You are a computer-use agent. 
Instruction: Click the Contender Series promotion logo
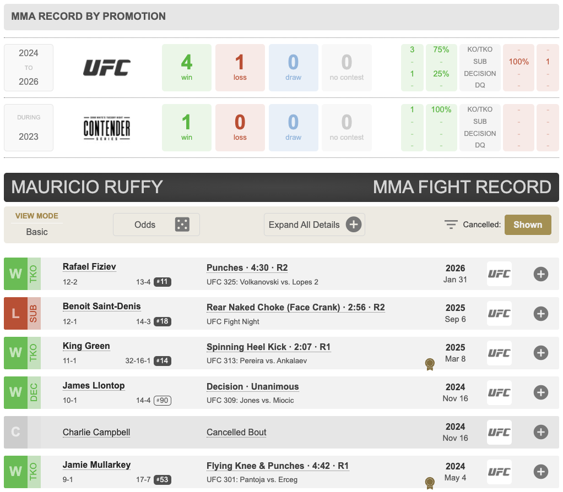pos(107,128)
